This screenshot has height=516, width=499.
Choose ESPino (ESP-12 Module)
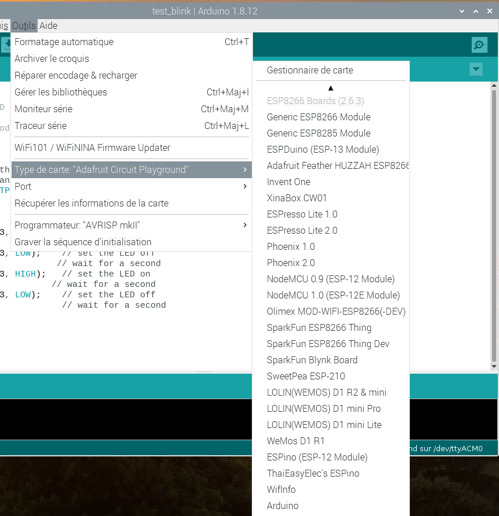tap(331, 457)
